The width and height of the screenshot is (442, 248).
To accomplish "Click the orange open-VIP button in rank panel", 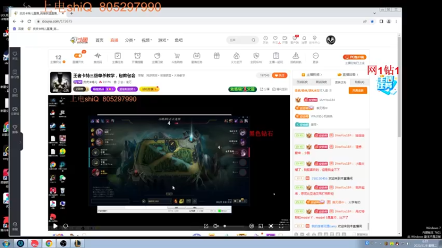I will 357,90.
